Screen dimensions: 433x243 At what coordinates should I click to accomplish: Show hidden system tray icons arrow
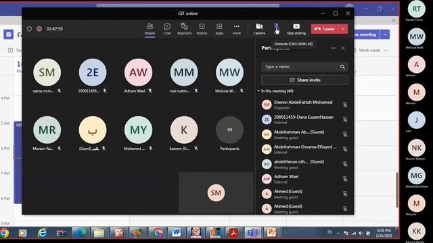tap(338, 234)
